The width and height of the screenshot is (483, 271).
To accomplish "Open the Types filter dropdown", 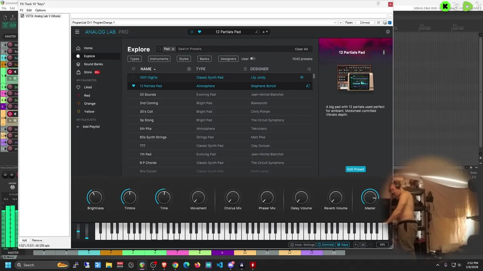I will [135, 59].
